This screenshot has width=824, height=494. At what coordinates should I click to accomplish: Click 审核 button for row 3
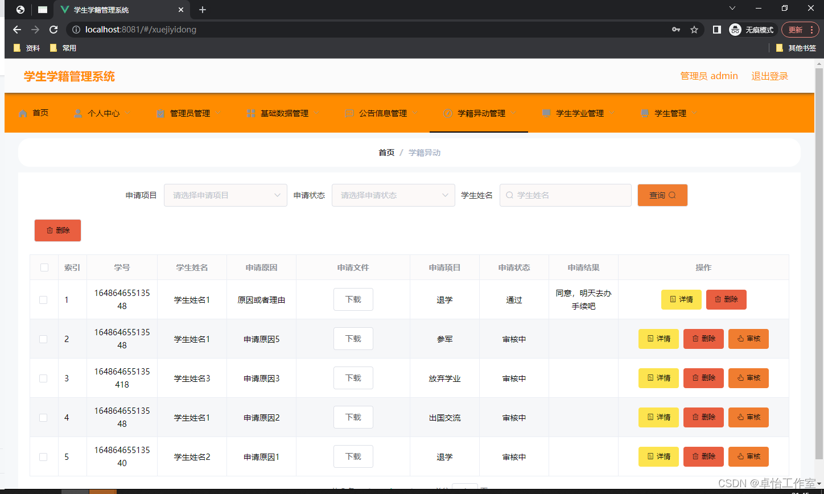[748, 378]
